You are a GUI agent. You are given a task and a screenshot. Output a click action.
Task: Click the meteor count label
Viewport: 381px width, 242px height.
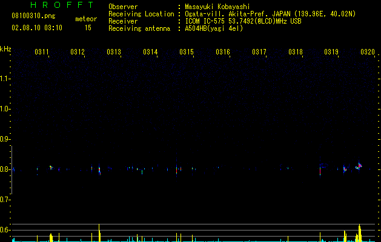86,19
